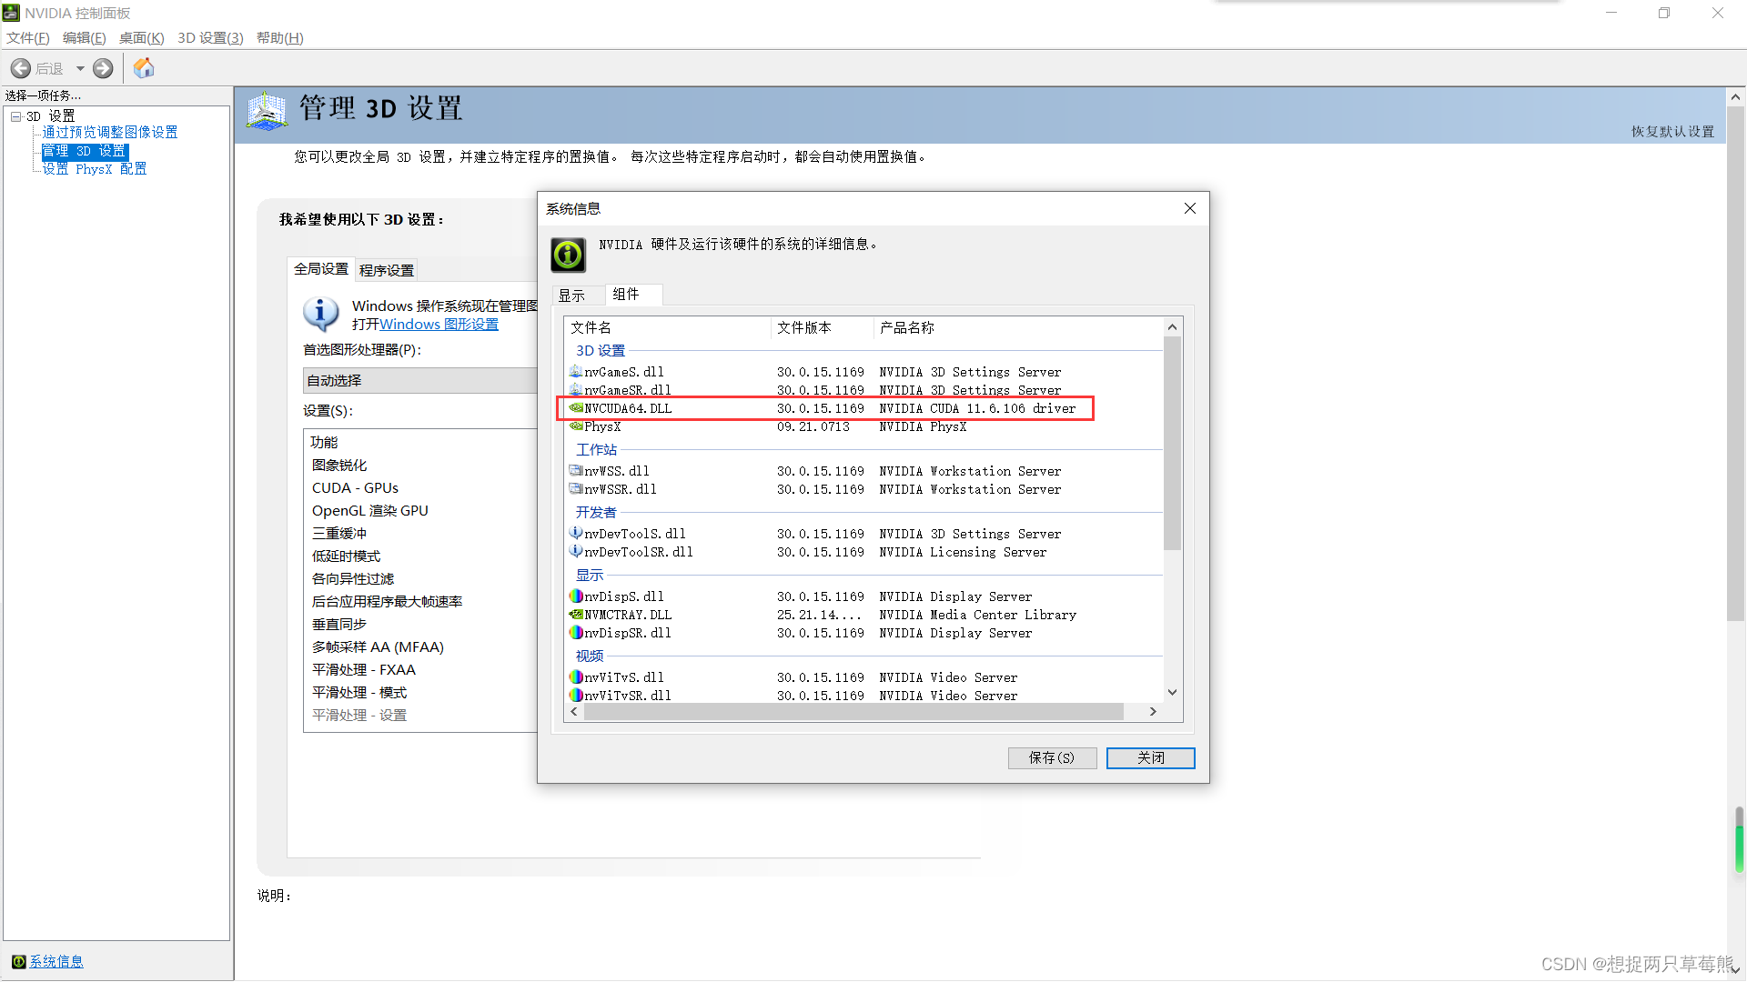Click scroll down arrow in component list
The image size is (1747, 982).
pyautogui.click(x=1172, y=692)
